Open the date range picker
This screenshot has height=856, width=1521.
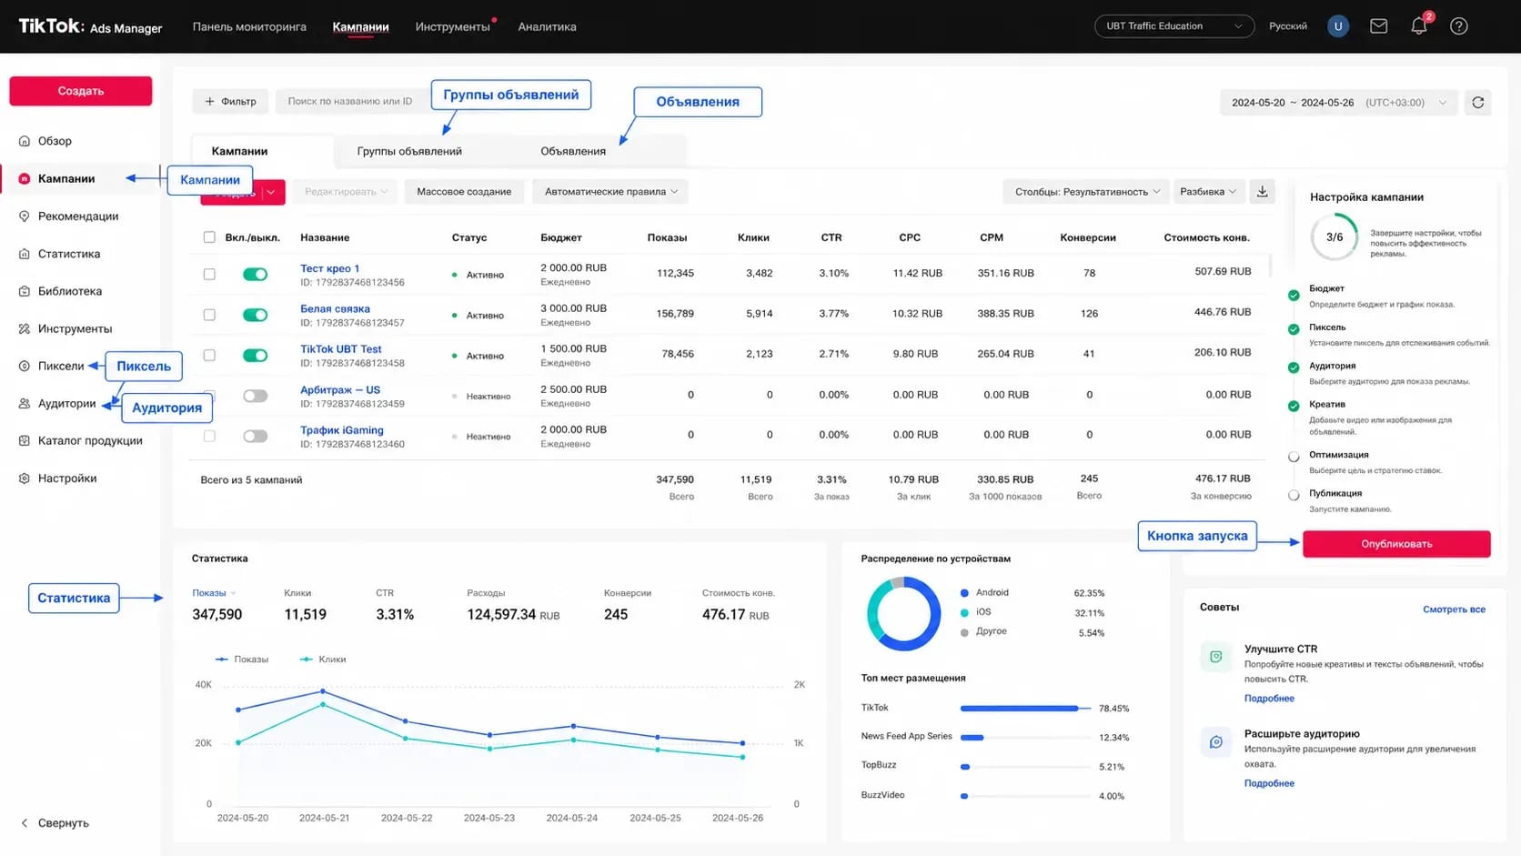click(x=1338, y=102)
